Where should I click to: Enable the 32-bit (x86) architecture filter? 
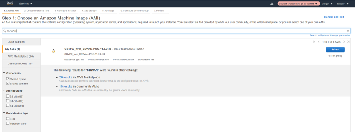[8, 96]
